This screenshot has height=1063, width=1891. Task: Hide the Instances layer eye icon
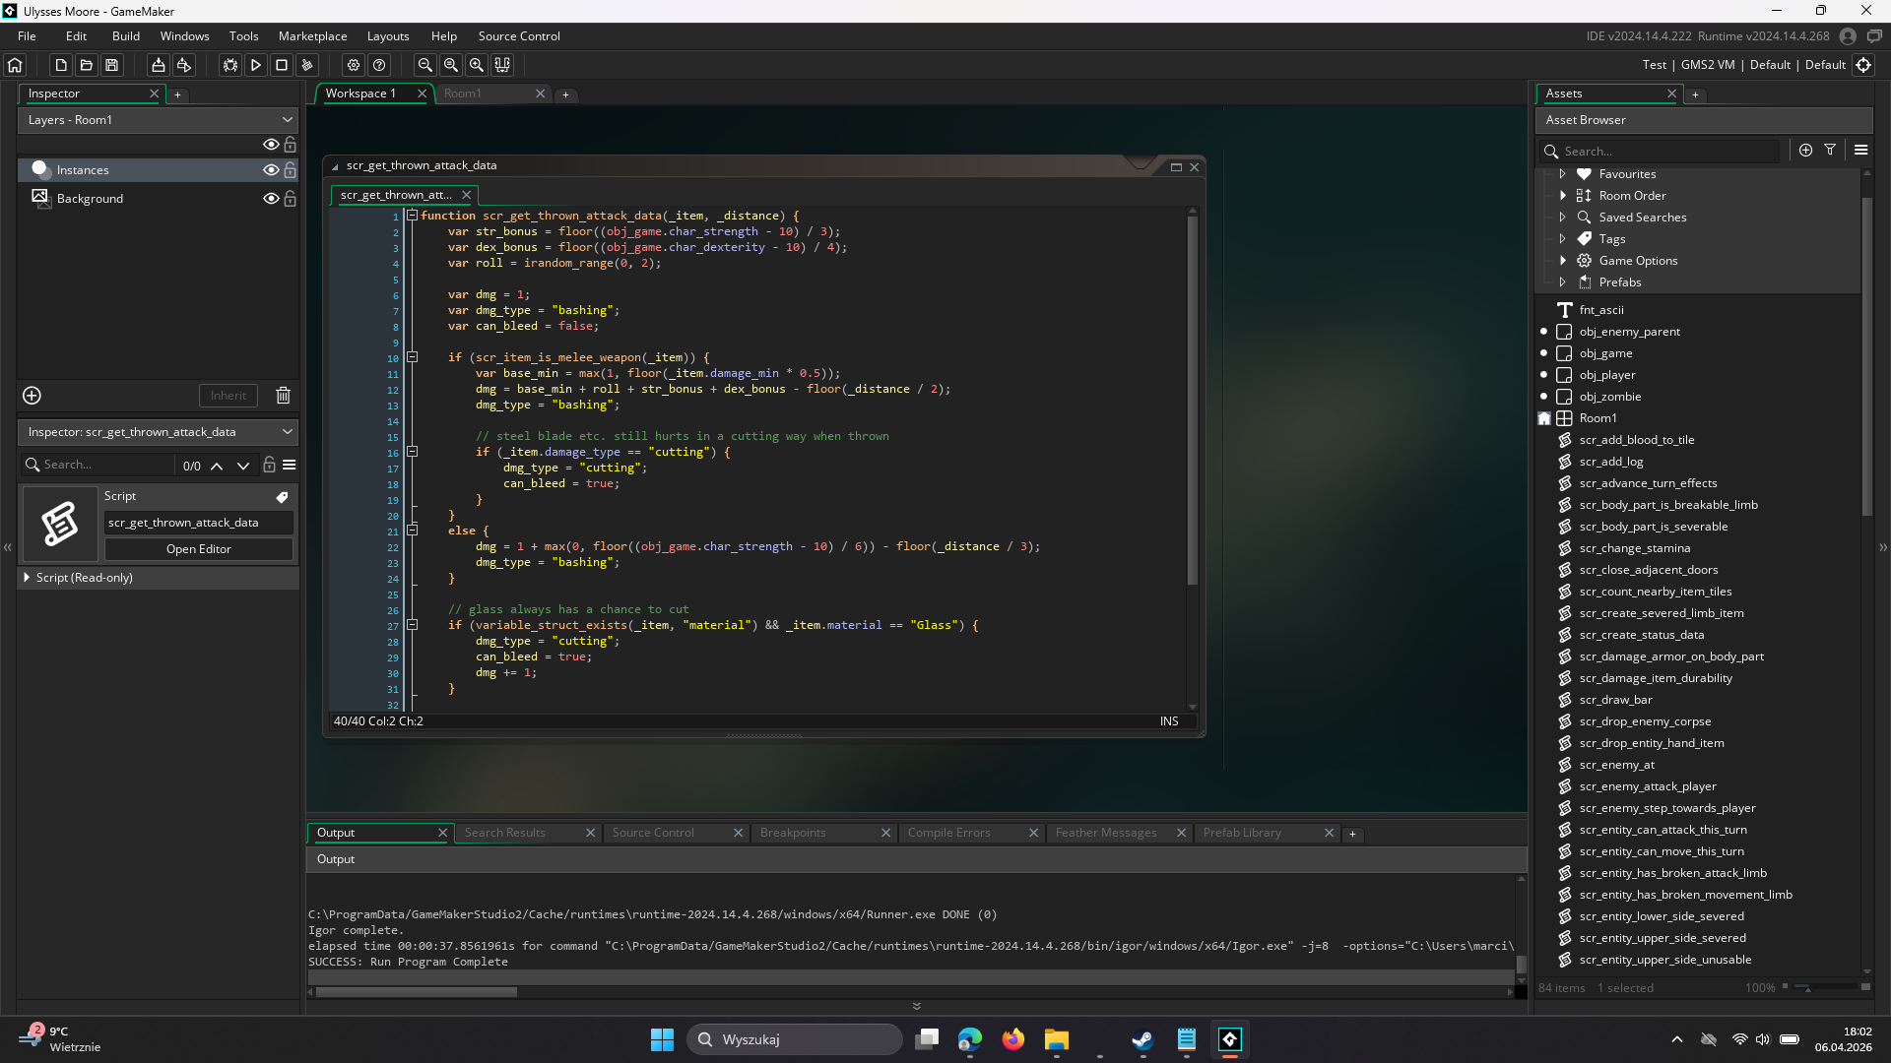pyautogui.click(x=270, y=170)
